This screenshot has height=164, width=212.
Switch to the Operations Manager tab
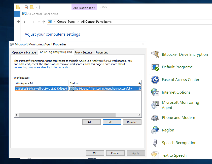(24, 52)
